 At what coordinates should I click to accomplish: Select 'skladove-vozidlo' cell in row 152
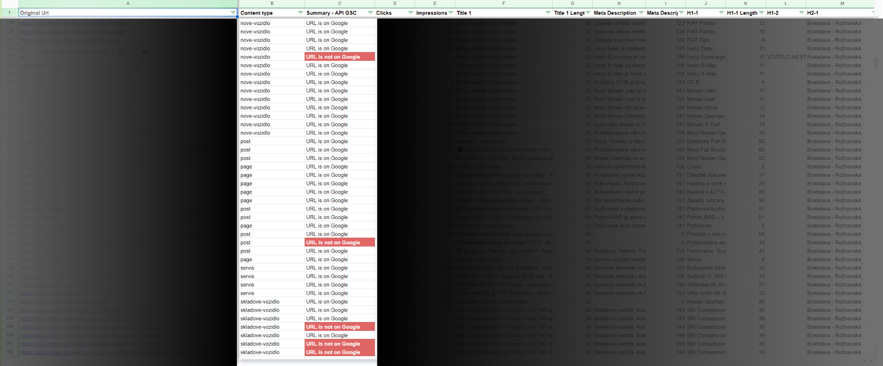[272, 302]
